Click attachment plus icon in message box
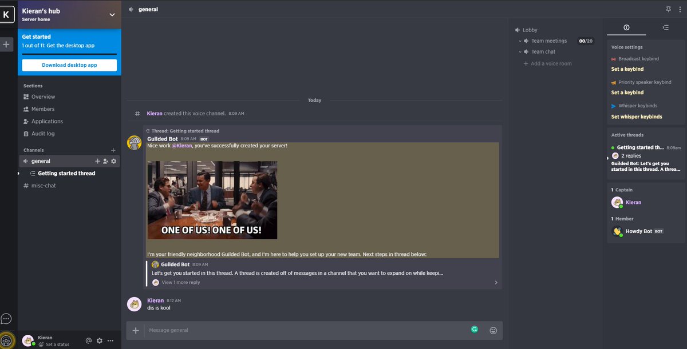Viewport: 687px width, 349px height. (136, 330)
